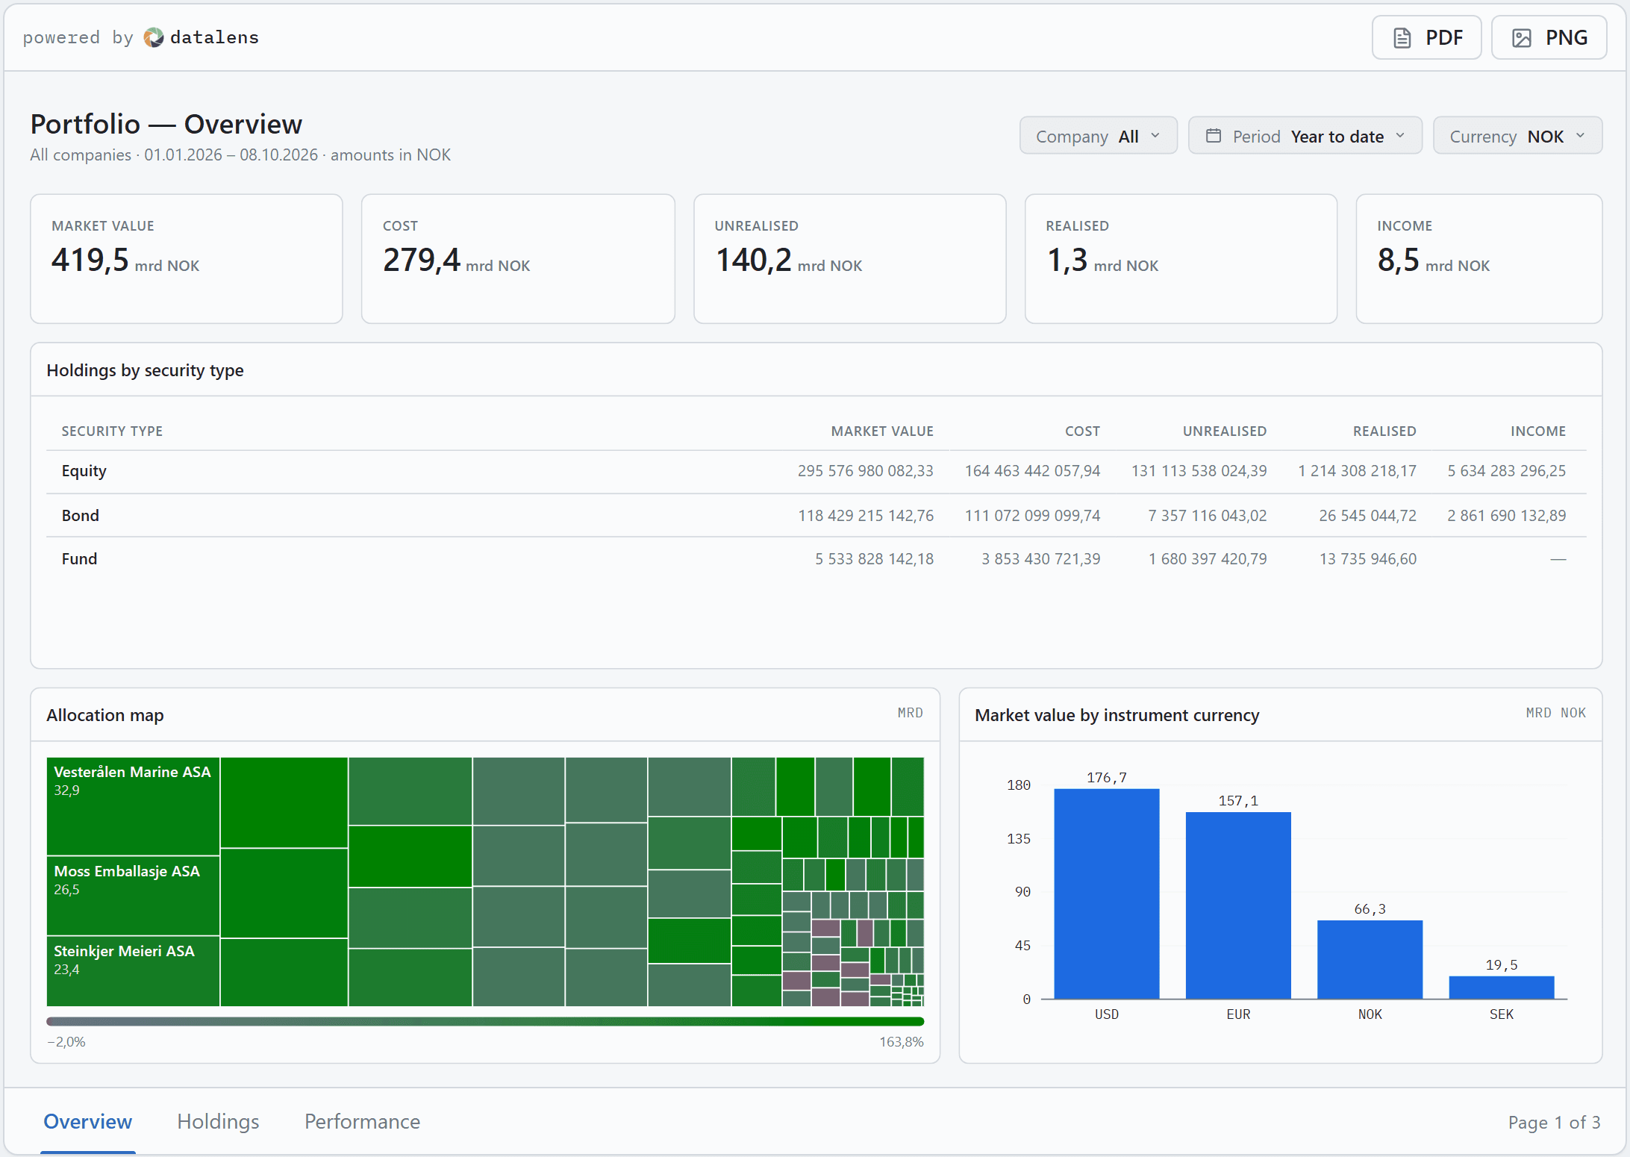Viewport: 1630px width, 1157px height.
Task: Select the Bond row label
Action: [81, 515]
